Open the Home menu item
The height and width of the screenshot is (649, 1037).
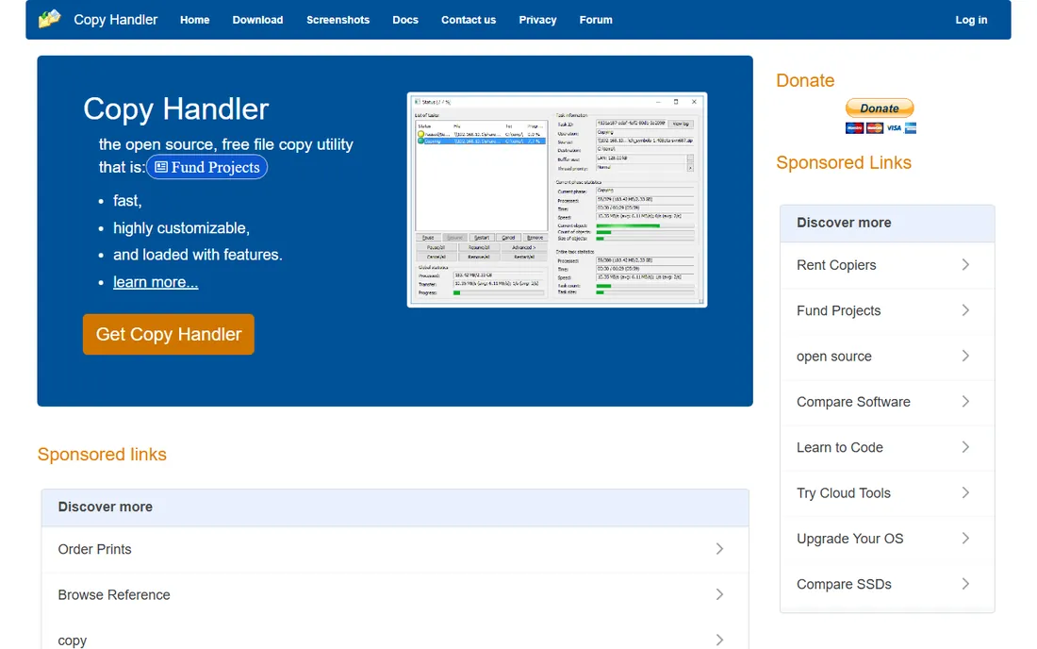[194, 20]
